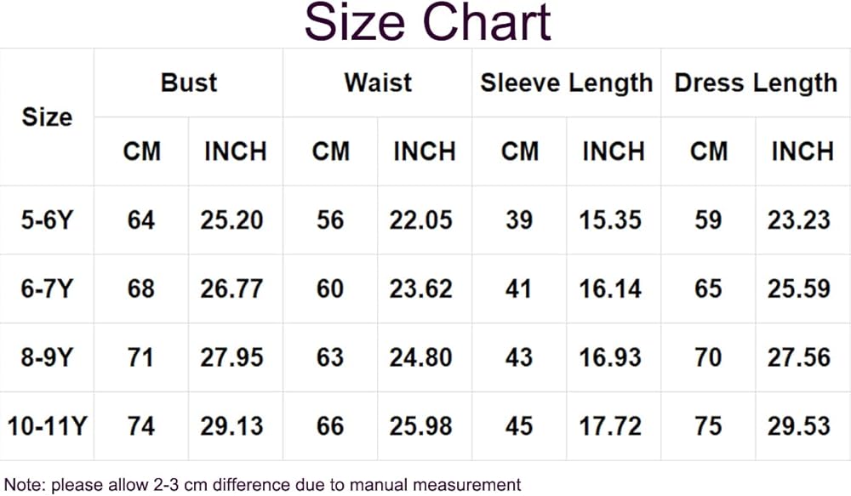
Task: Select the 10-11Y size row label
Action: [47, 425]
